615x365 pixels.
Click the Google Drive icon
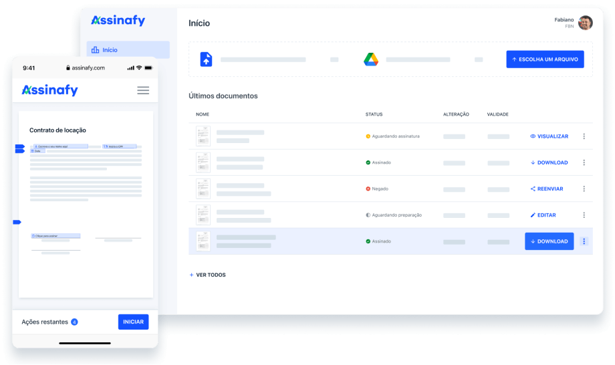click(371, 59)
